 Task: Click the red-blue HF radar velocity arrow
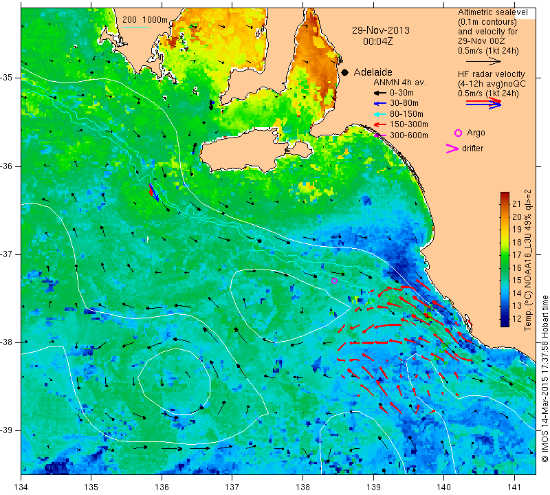483,103
